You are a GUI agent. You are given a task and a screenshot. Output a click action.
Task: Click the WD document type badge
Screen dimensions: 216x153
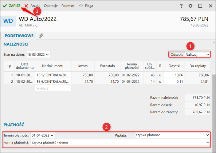click(8, 21)
